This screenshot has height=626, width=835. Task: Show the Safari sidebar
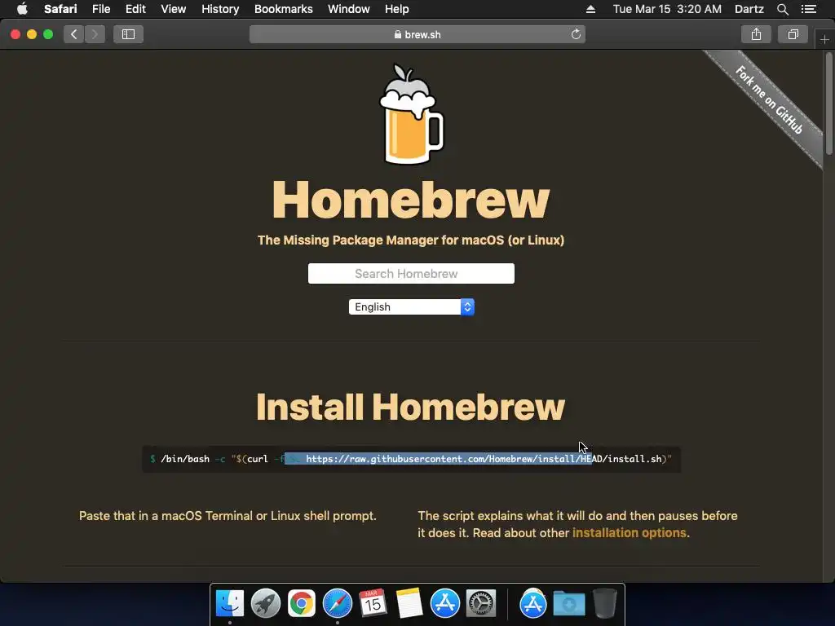click(128, 34)
